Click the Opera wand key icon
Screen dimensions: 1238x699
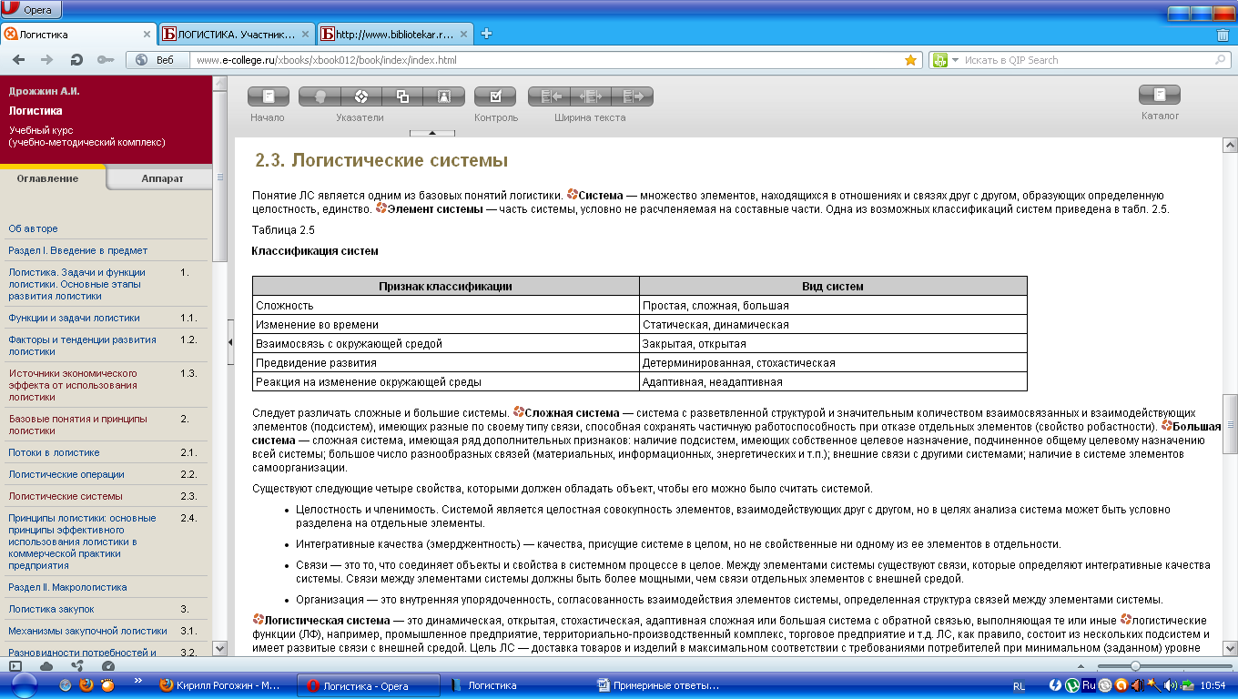[x=107, y=60]
